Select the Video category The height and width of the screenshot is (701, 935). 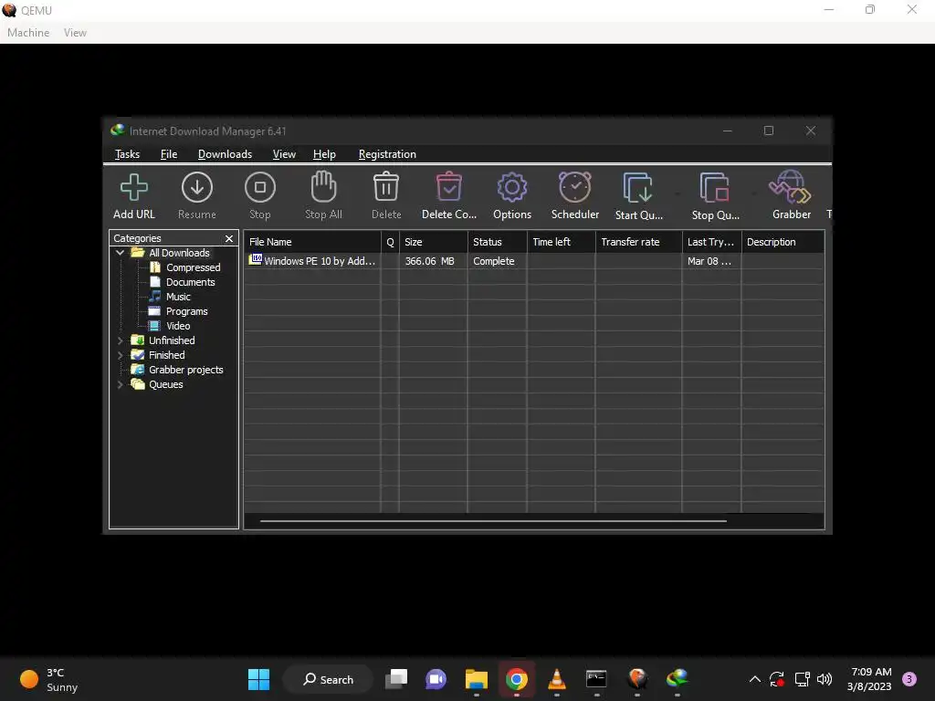point(178,326)
